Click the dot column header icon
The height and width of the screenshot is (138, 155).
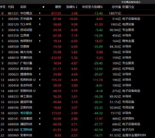[x=43, y=7]
